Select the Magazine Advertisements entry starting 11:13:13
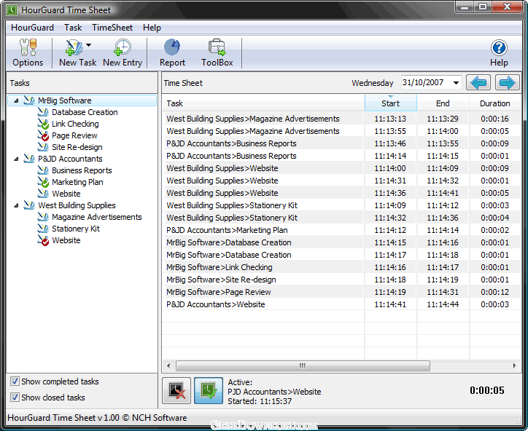The width and height of the screenshot is (528, 431). tap(341, 119)
